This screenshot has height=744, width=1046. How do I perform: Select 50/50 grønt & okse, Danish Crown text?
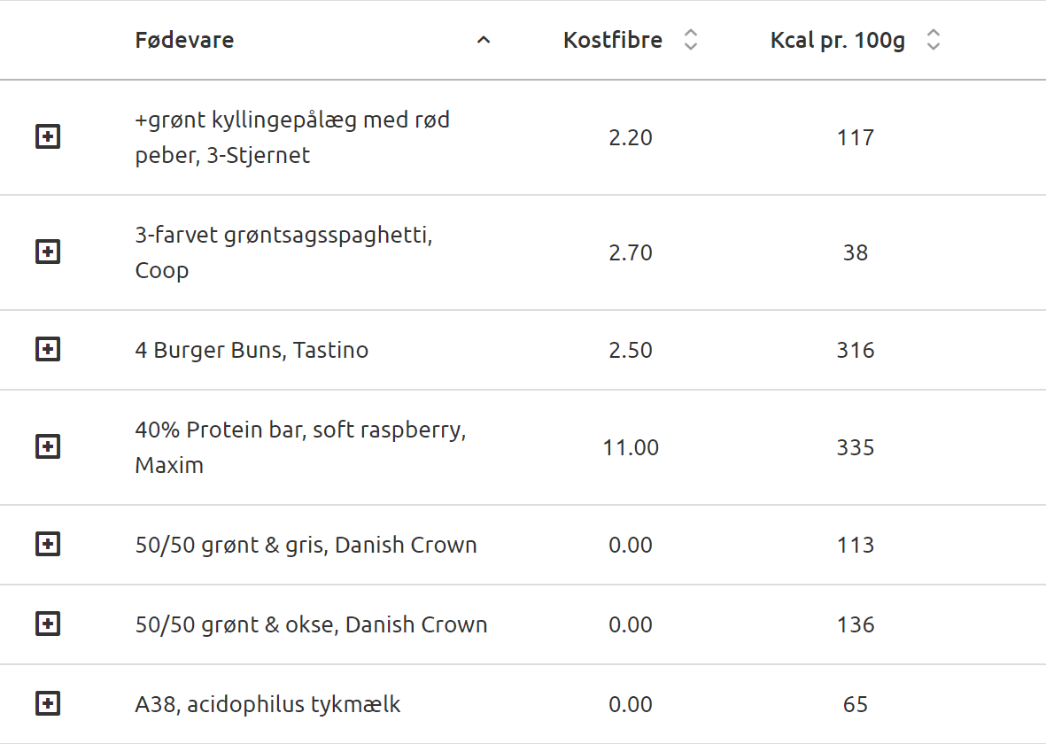[311, 624]
